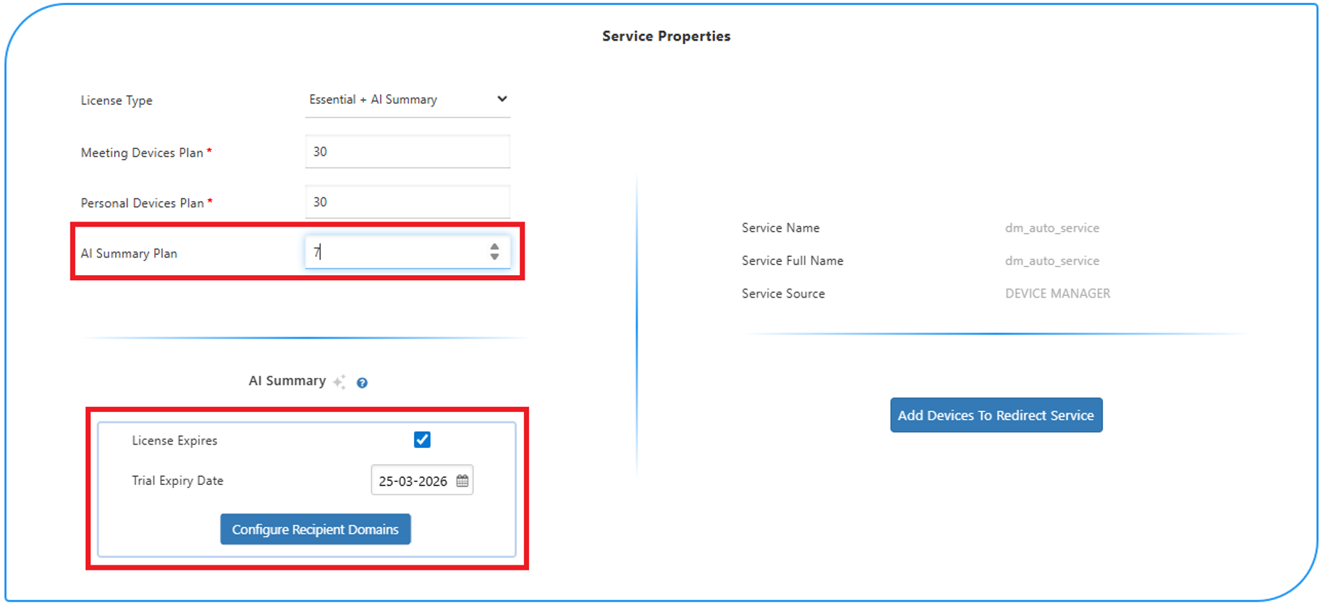Viewport: 1320px width, 603px height.
Task: Click the sparkle icon beside AI Summary heading
Action: (339, 381)
